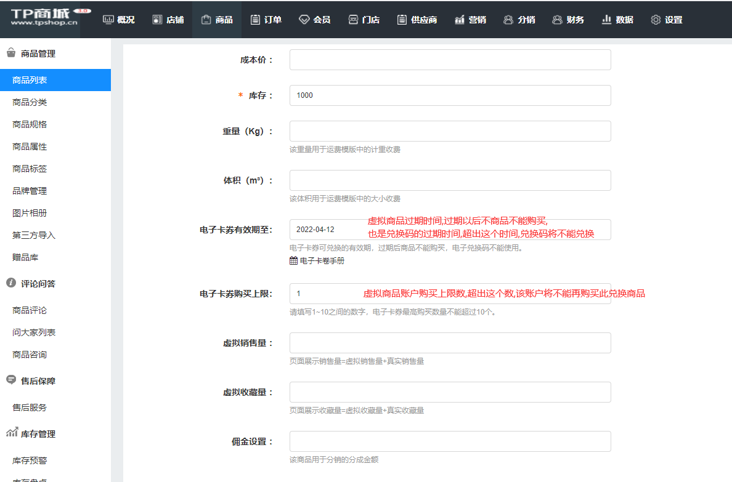
Task: Switch to the 财务 finance menu
Action: tap(568, 20)
